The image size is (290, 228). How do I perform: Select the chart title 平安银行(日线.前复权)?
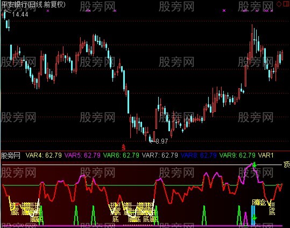pyautogui.click(x=33, y=5)
